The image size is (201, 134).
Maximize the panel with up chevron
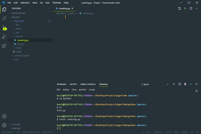pos(191,84)
